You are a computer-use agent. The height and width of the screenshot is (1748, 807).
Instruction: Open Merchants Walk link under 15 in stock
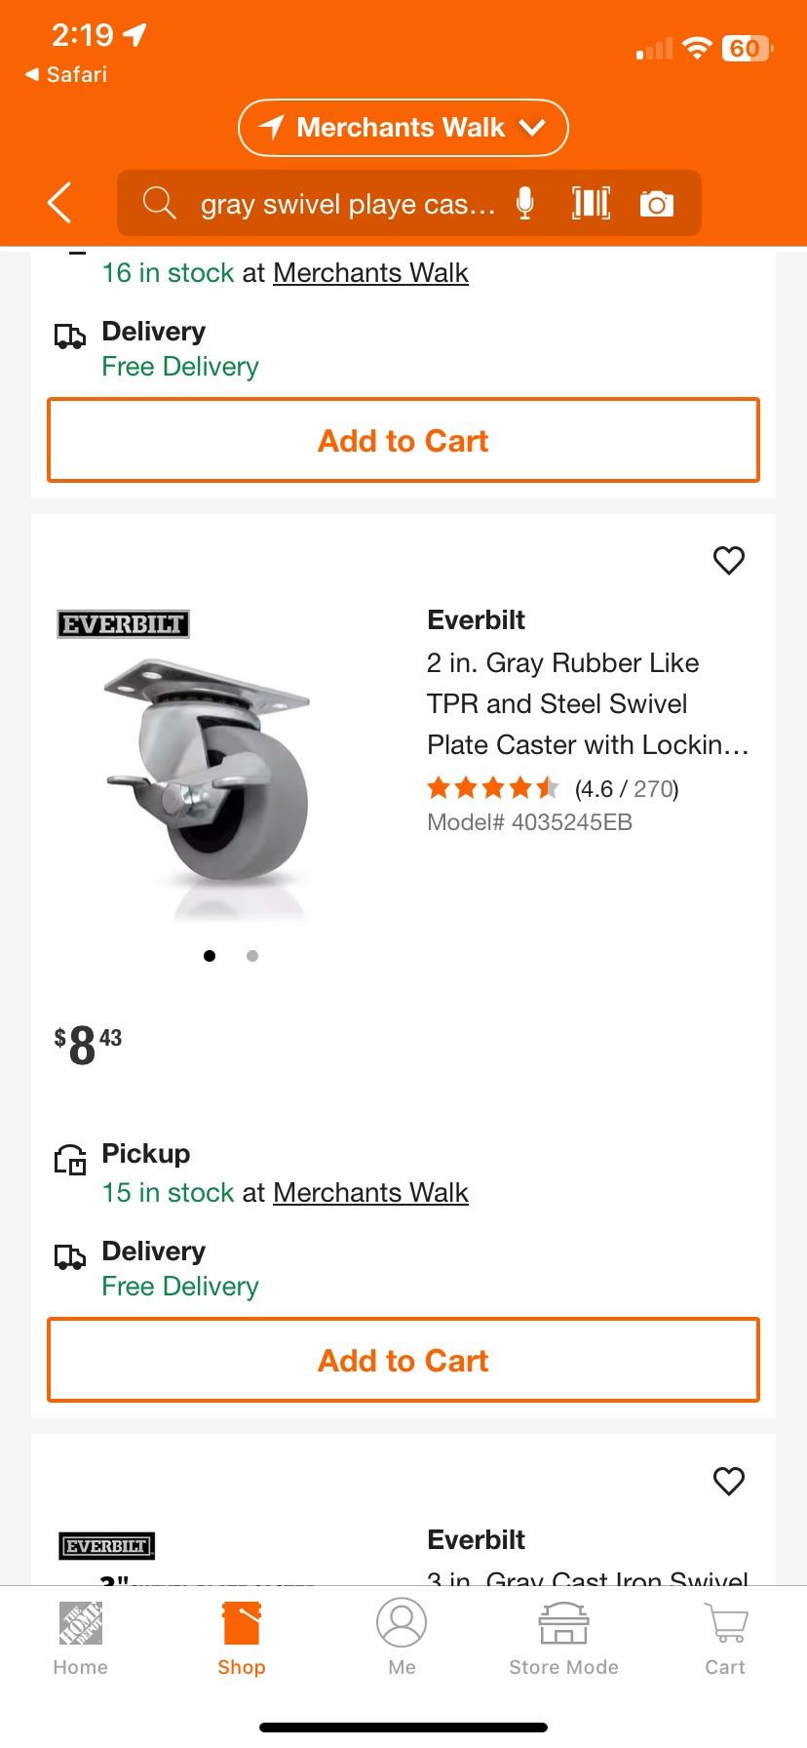(370, 1192)
